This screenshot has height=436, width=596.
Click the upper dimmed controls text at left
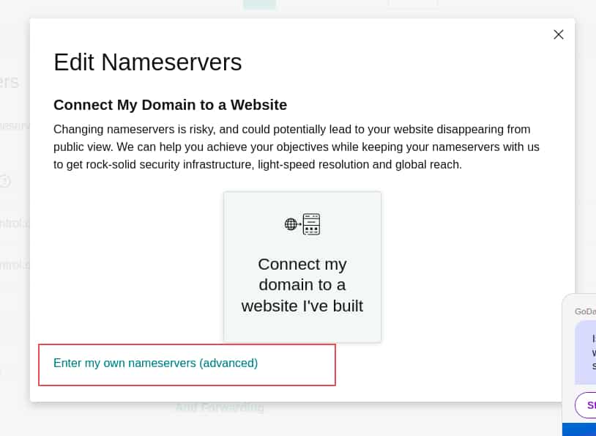pyautogui.click(x=15, y=223)
